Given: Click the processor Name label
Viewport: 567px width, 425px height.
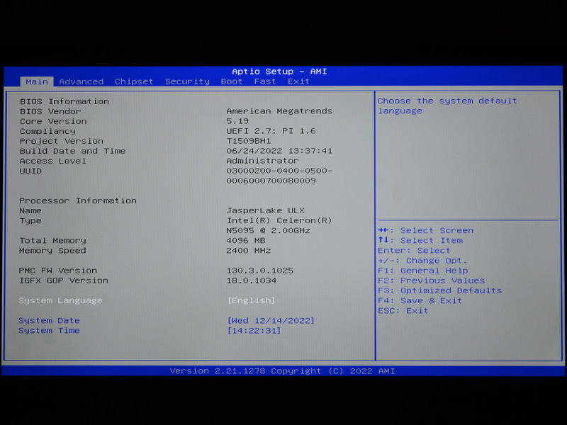Looking at the screenshot, I should coord(30,210).
